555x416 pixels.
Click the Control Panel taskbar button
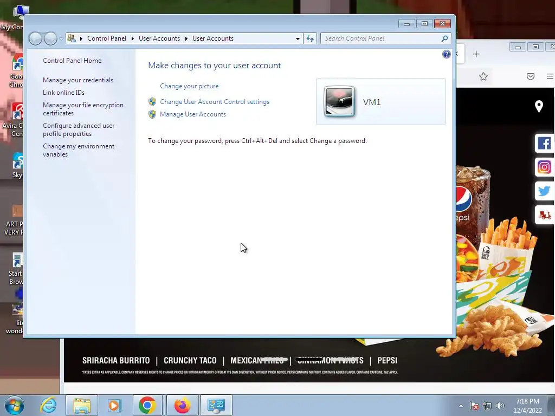pyautogui.click(x=216, y=405)
